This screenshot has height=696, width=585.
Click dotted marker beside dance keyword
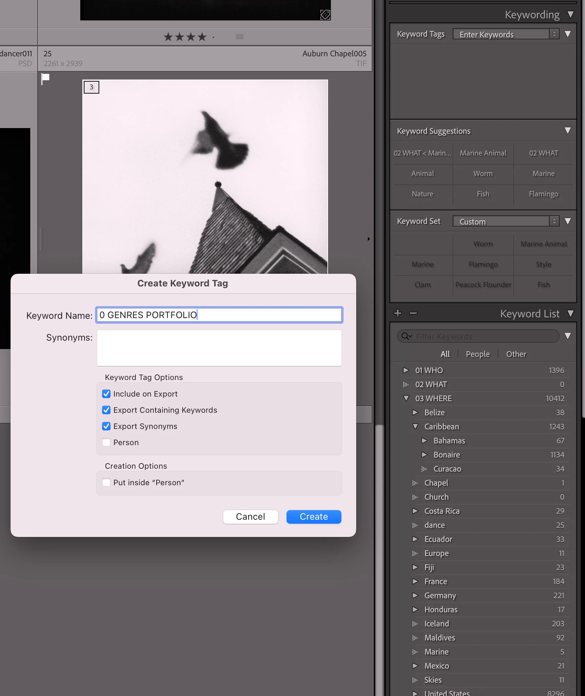click(415, 525)
